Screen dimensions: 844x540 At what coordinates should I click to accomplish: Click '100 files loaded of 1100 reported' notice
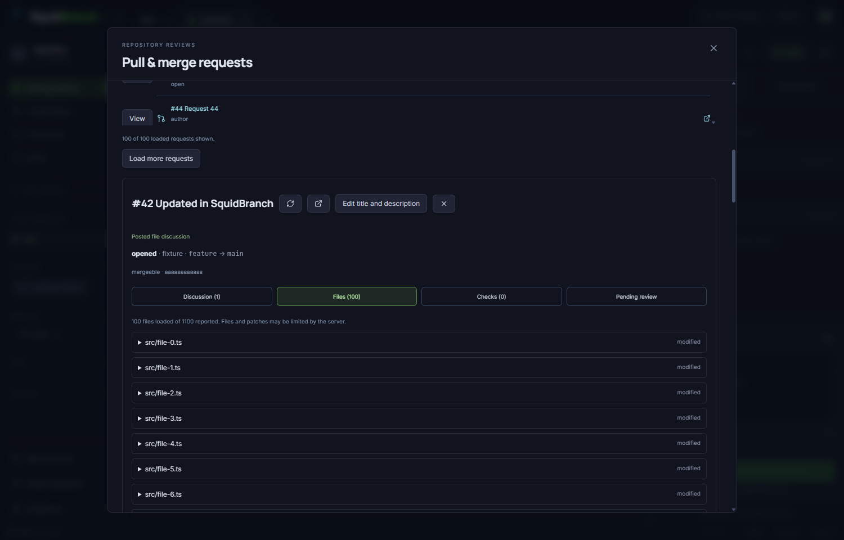(239, 322)
